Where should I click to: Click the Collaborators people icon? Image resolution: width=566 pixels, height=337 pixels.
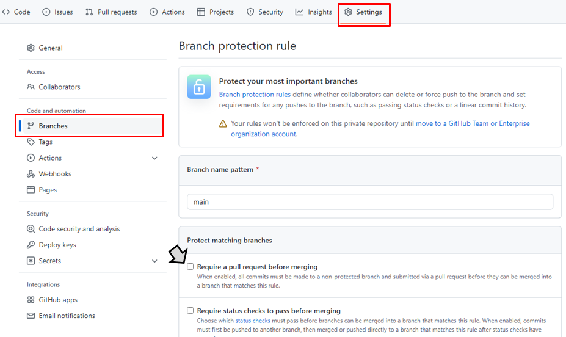(31, 87)
